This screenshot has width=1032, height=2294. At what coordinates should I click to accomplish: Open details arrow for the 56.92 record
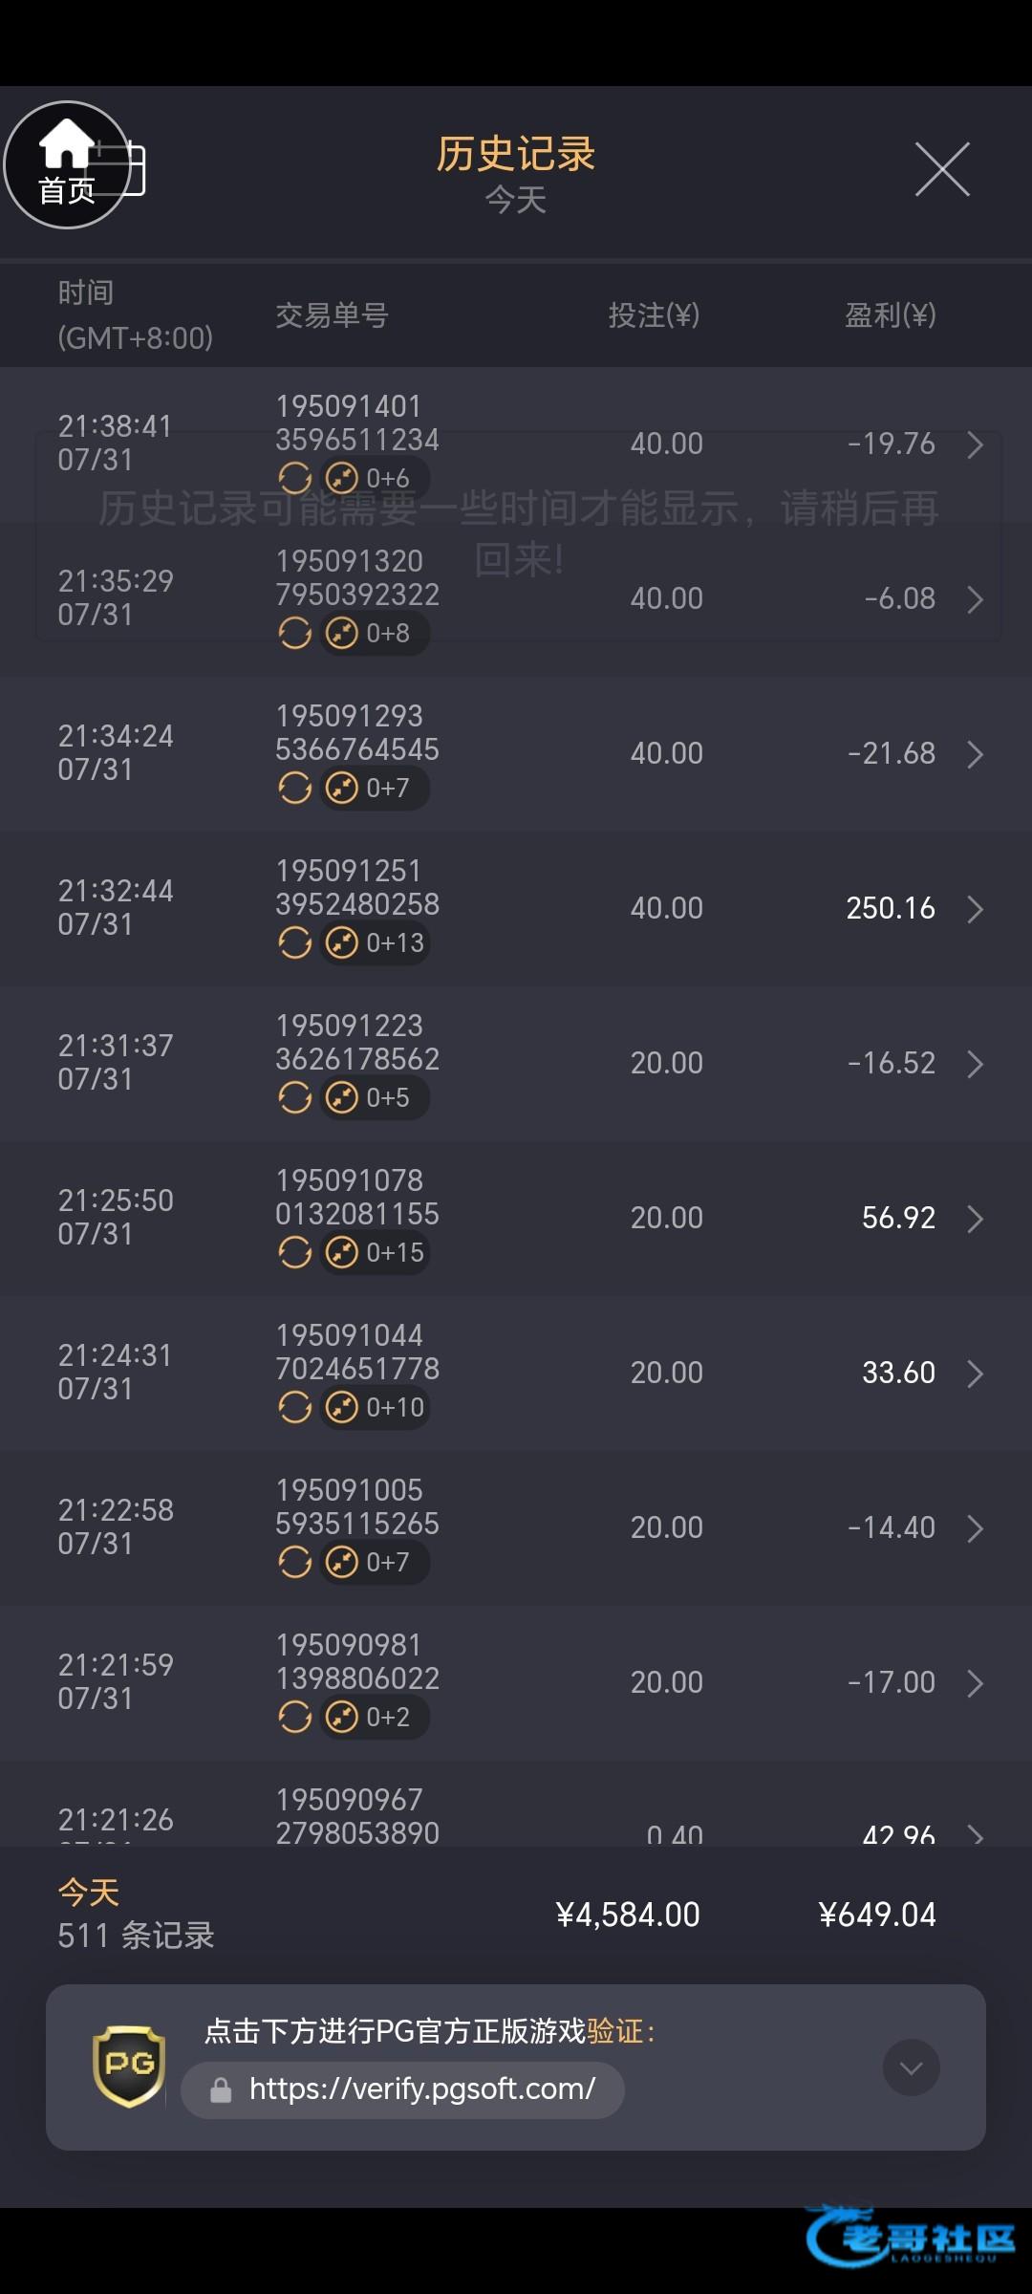[x=975, y=1219]
